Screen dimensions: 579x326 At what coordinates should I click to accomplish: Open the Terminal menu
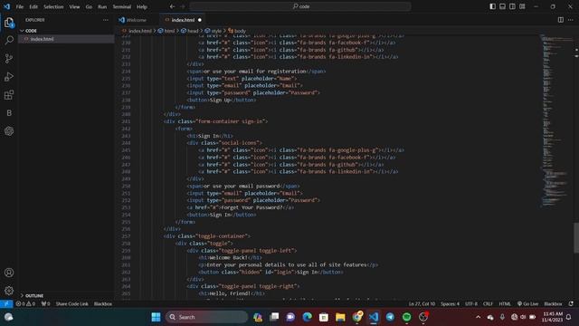[x=122, y=6]
